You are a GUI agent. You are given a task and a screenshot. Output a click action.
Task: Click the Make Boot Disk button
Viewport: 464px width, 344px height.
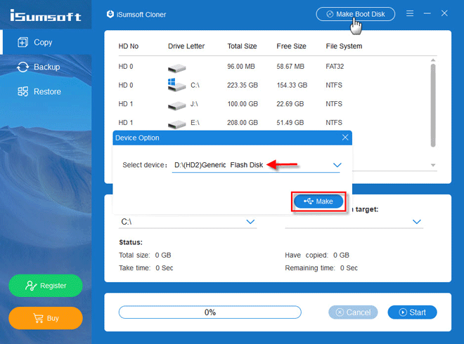pos(356,14)
